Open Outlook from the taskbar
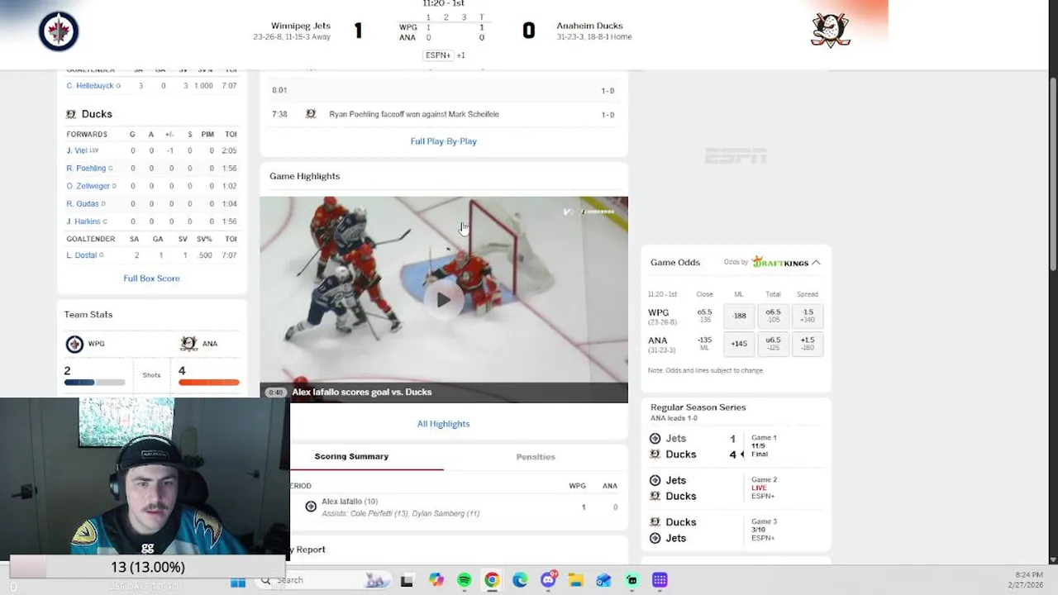 [604, 580]
